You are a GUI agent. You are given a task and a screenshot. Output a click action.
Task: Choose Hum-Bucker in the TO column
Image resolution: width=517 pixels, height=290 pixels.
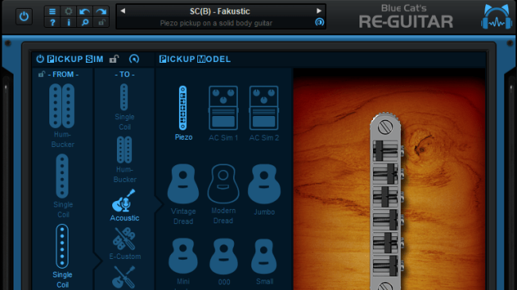tap(125, 160)
